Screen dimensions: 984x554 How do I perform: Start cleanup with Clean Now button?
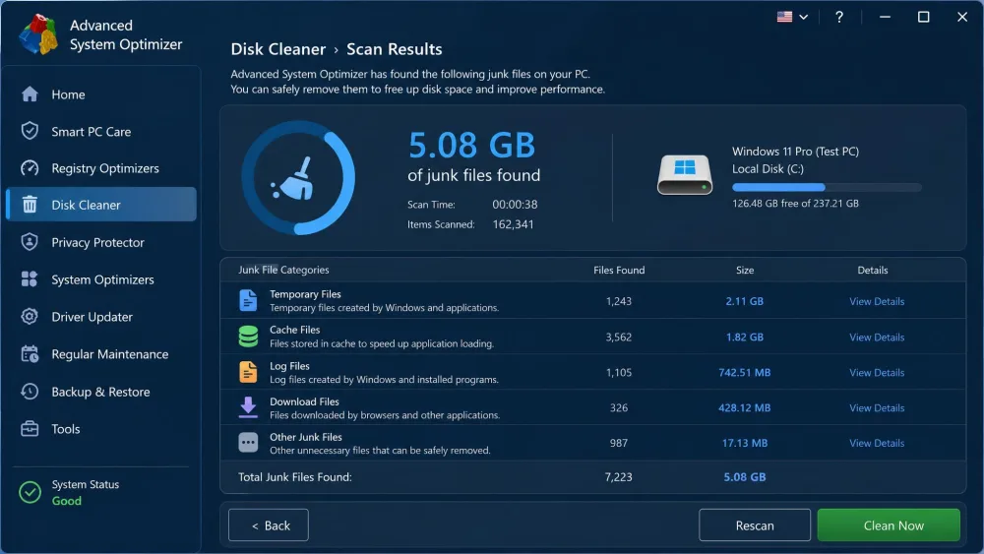889,525
